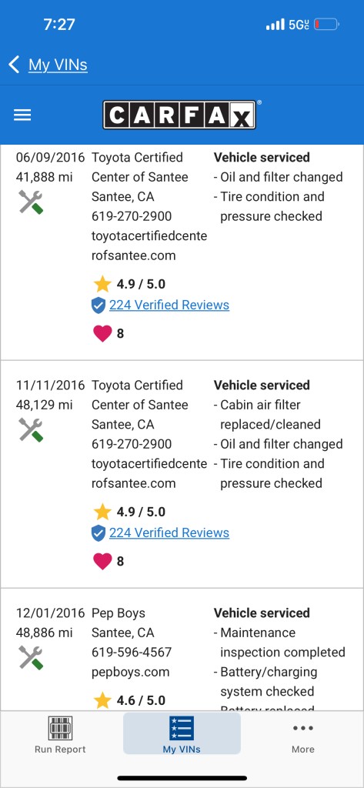Select the My VINs bottom tab

182,733
